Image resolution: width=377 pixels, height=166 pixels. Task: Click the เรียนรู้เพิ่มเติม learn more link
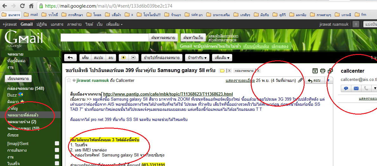[256, 46]
